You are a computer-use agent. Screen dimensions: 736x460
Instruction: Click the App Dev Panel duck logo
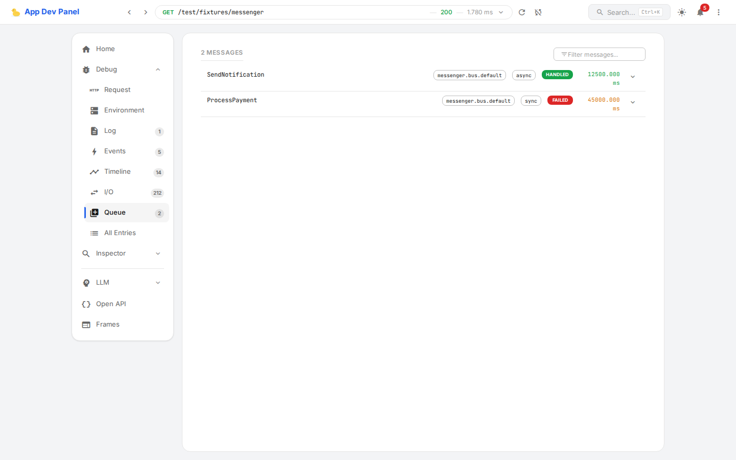16,12
